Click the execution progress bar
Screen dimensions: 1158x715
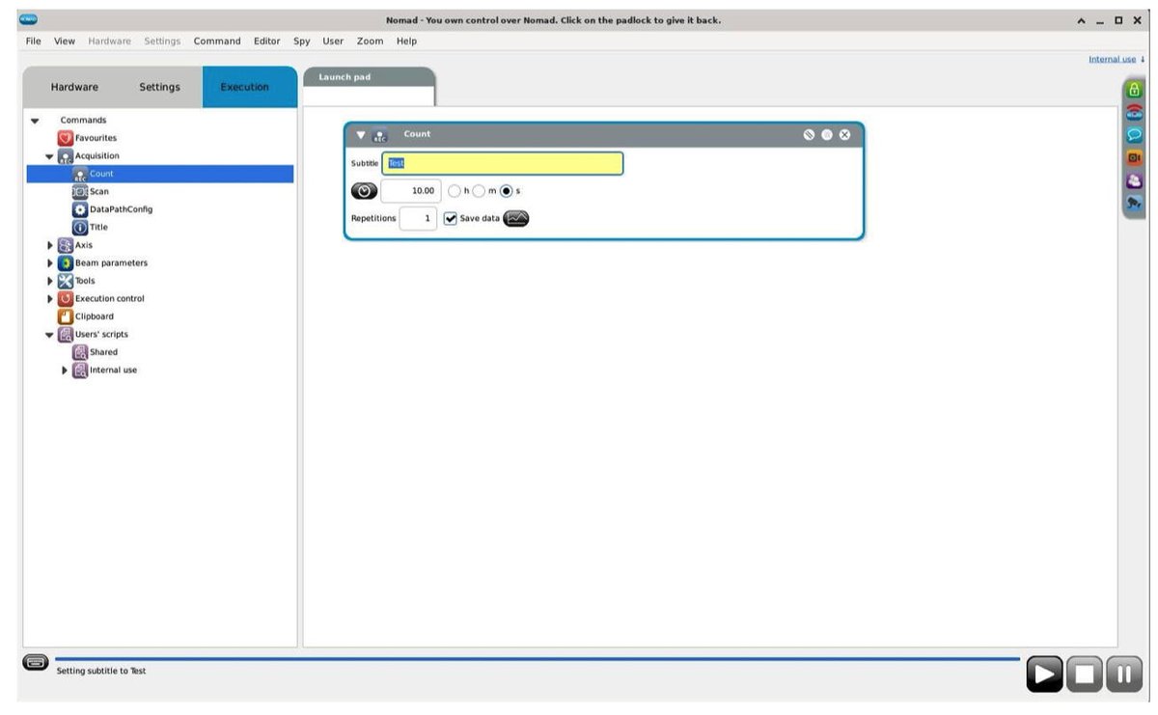coord(537,659)
